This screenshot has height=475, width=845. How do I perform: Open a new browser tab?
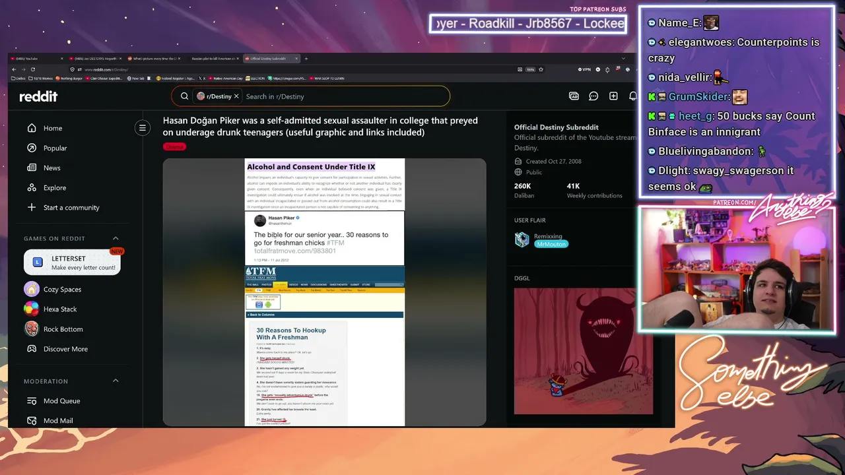pos(306,59)
